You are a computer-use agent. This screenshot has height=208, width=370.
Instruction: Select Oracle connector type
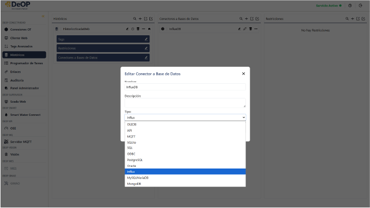click(x=185, y=166)
